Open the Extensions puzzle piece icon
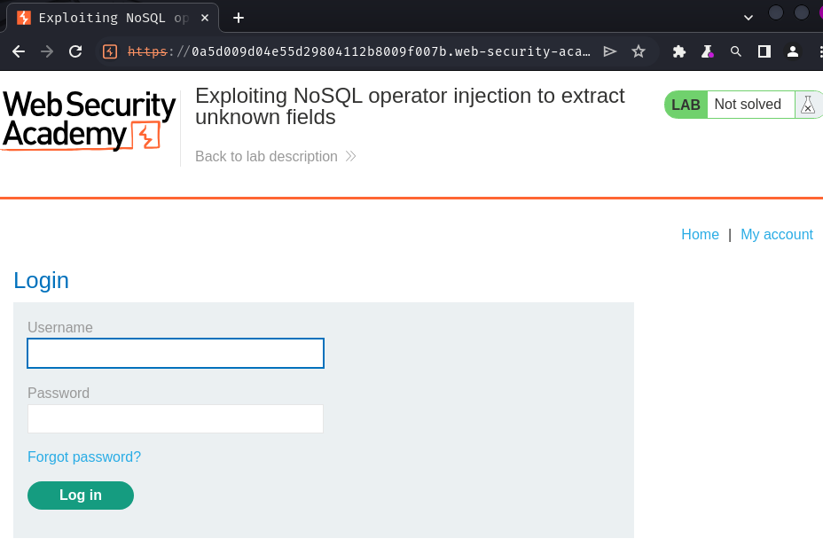The image size is (823, 554). pyautogui.click(x=679, y=51)
